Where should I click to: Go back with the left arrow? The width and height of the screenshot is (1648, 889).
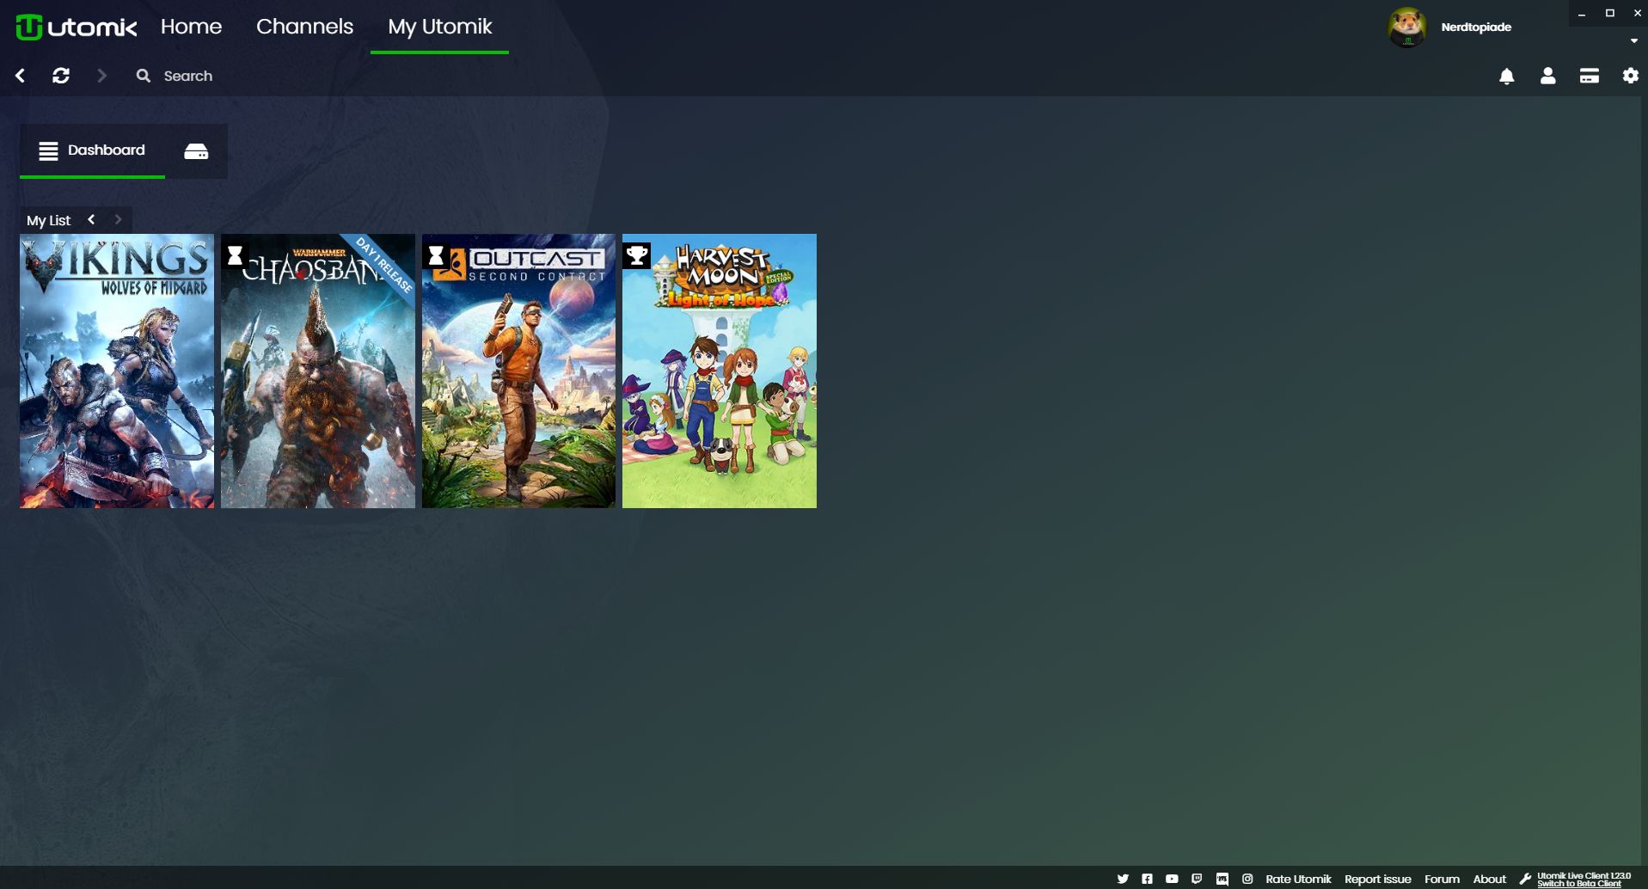click(x=21, y=76)
